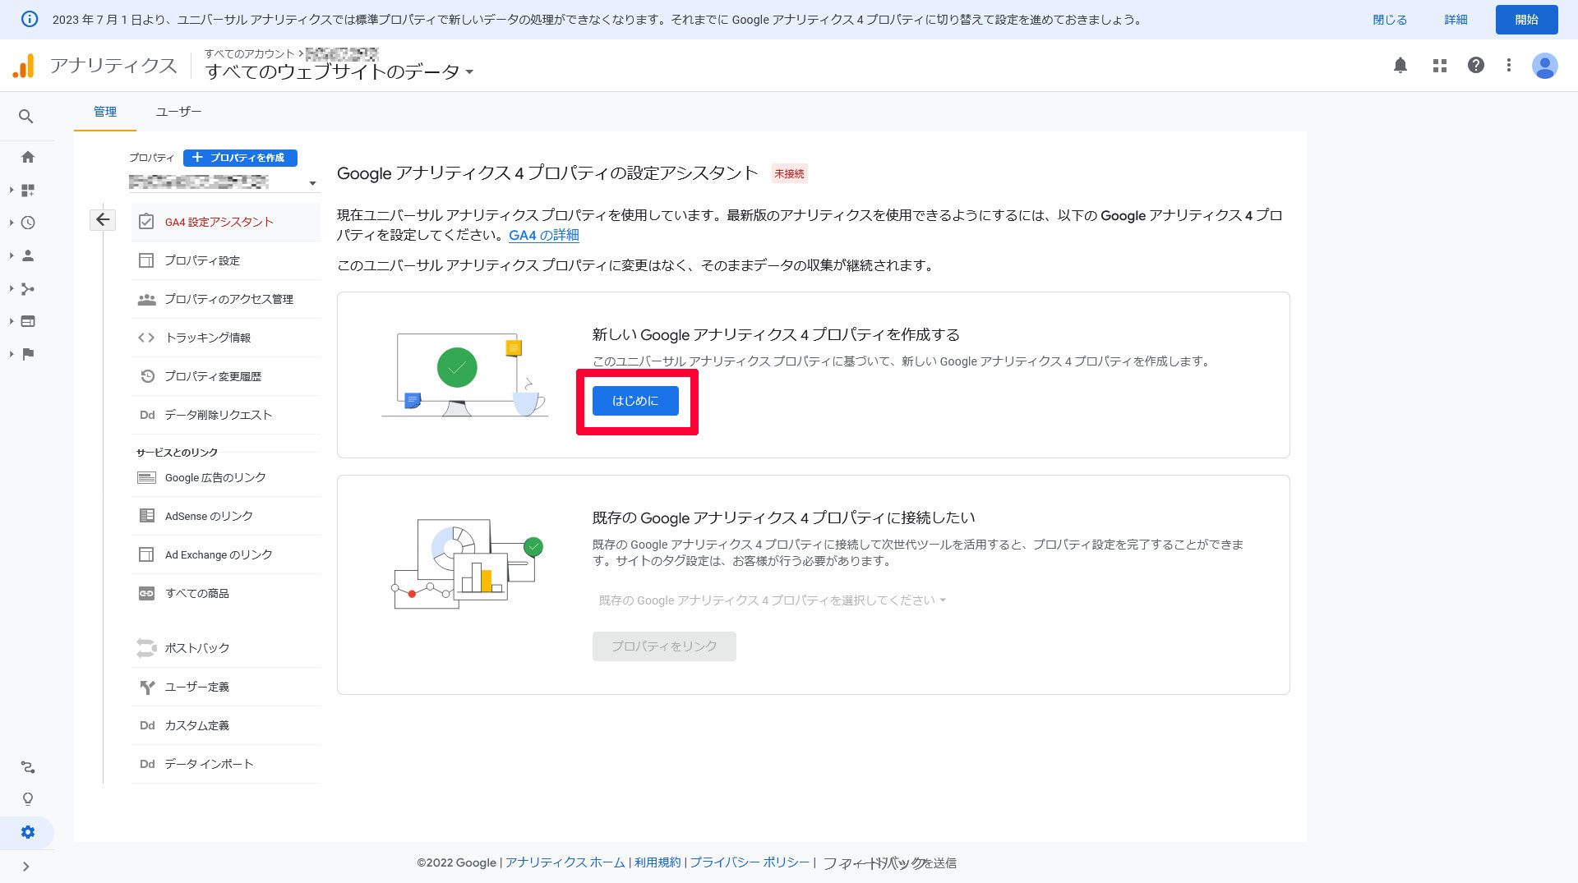Open the search icon in left sidebar
Screen dimensions: 1578x883
[x=26, y=117]
